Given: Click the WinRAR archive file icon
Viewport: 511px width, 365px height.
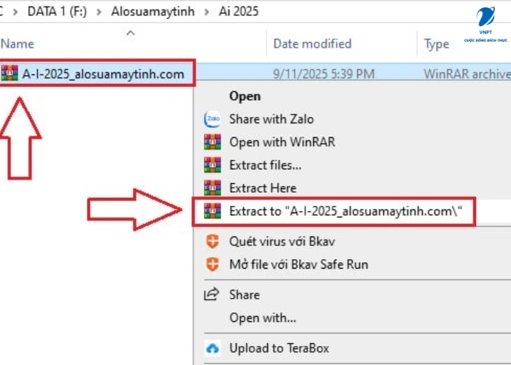Looking at the screenshot, I should (x=10, y=74).
